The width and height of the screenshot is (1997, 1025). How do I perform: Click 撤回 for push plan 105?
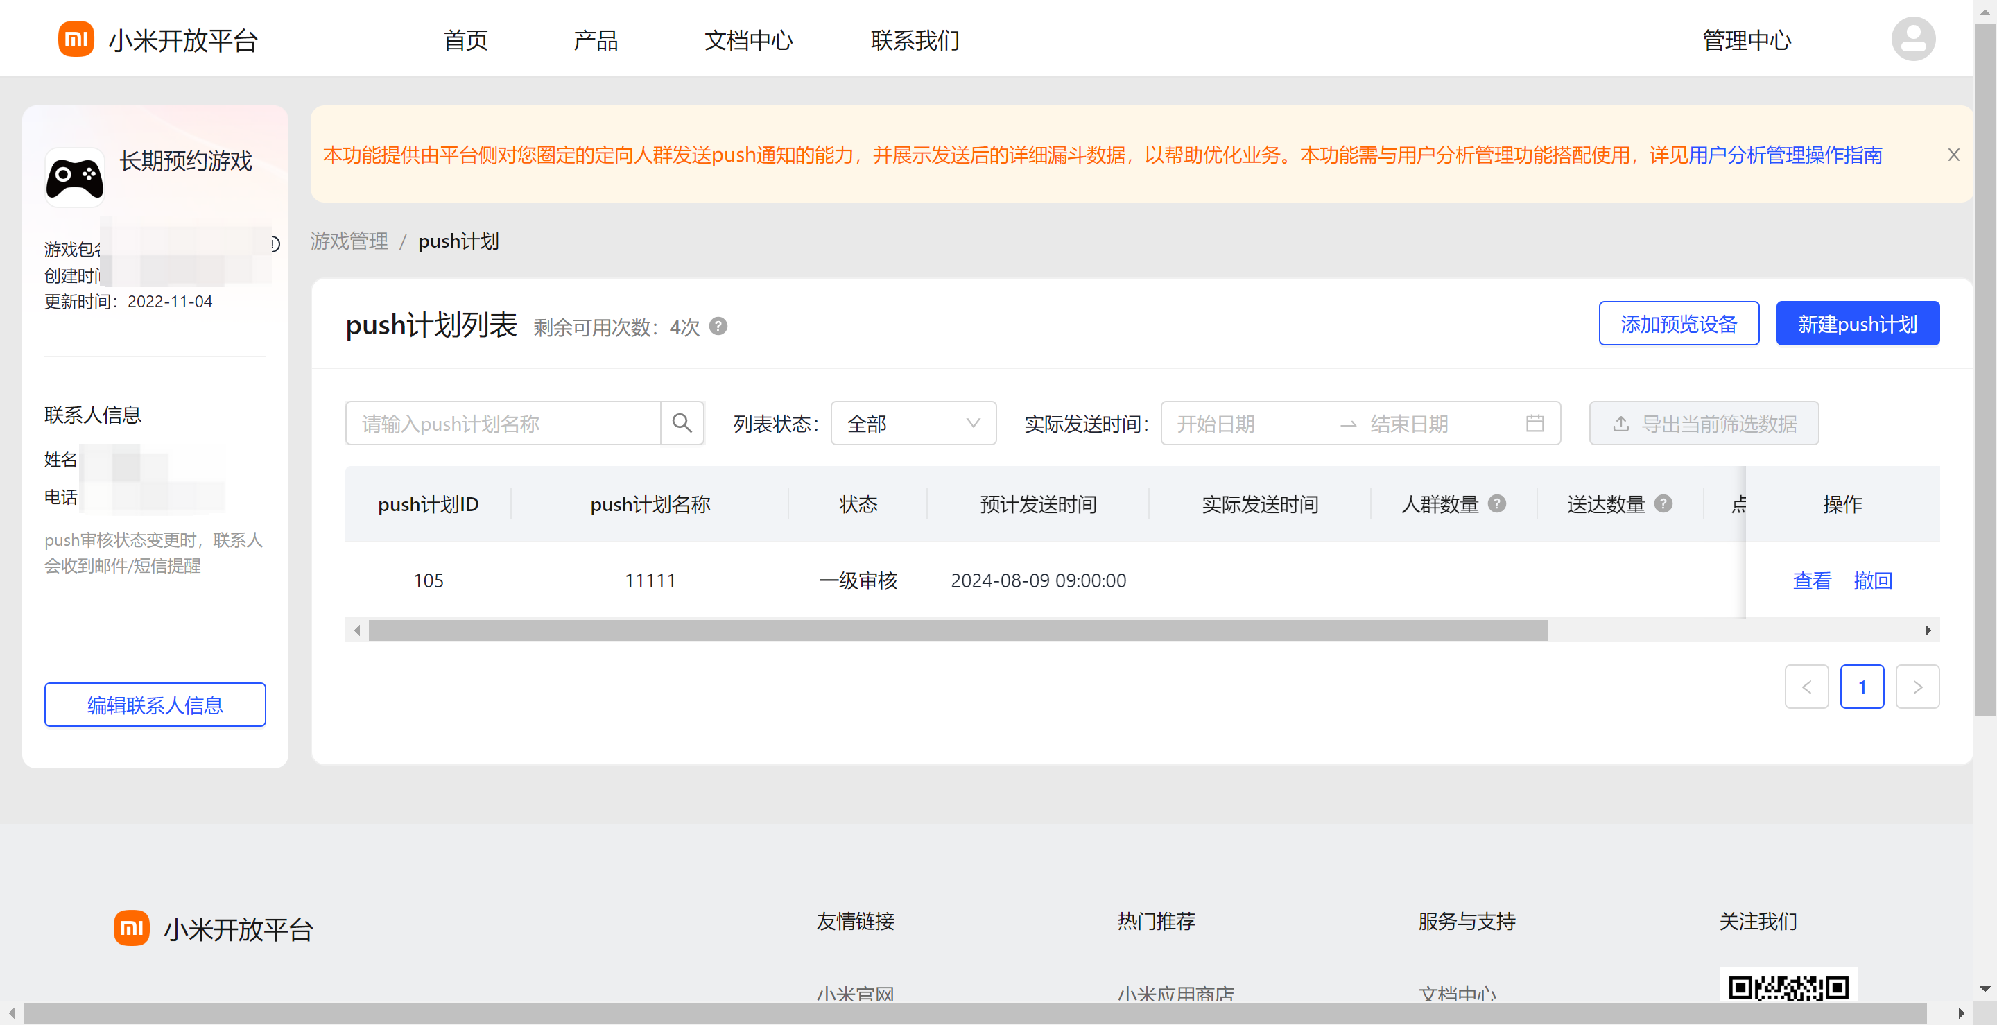coord(1872,580)
